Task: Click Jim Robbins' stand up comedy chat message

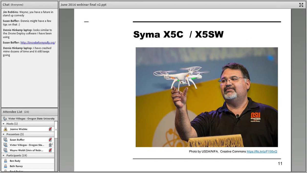Action: coord(28,14)
